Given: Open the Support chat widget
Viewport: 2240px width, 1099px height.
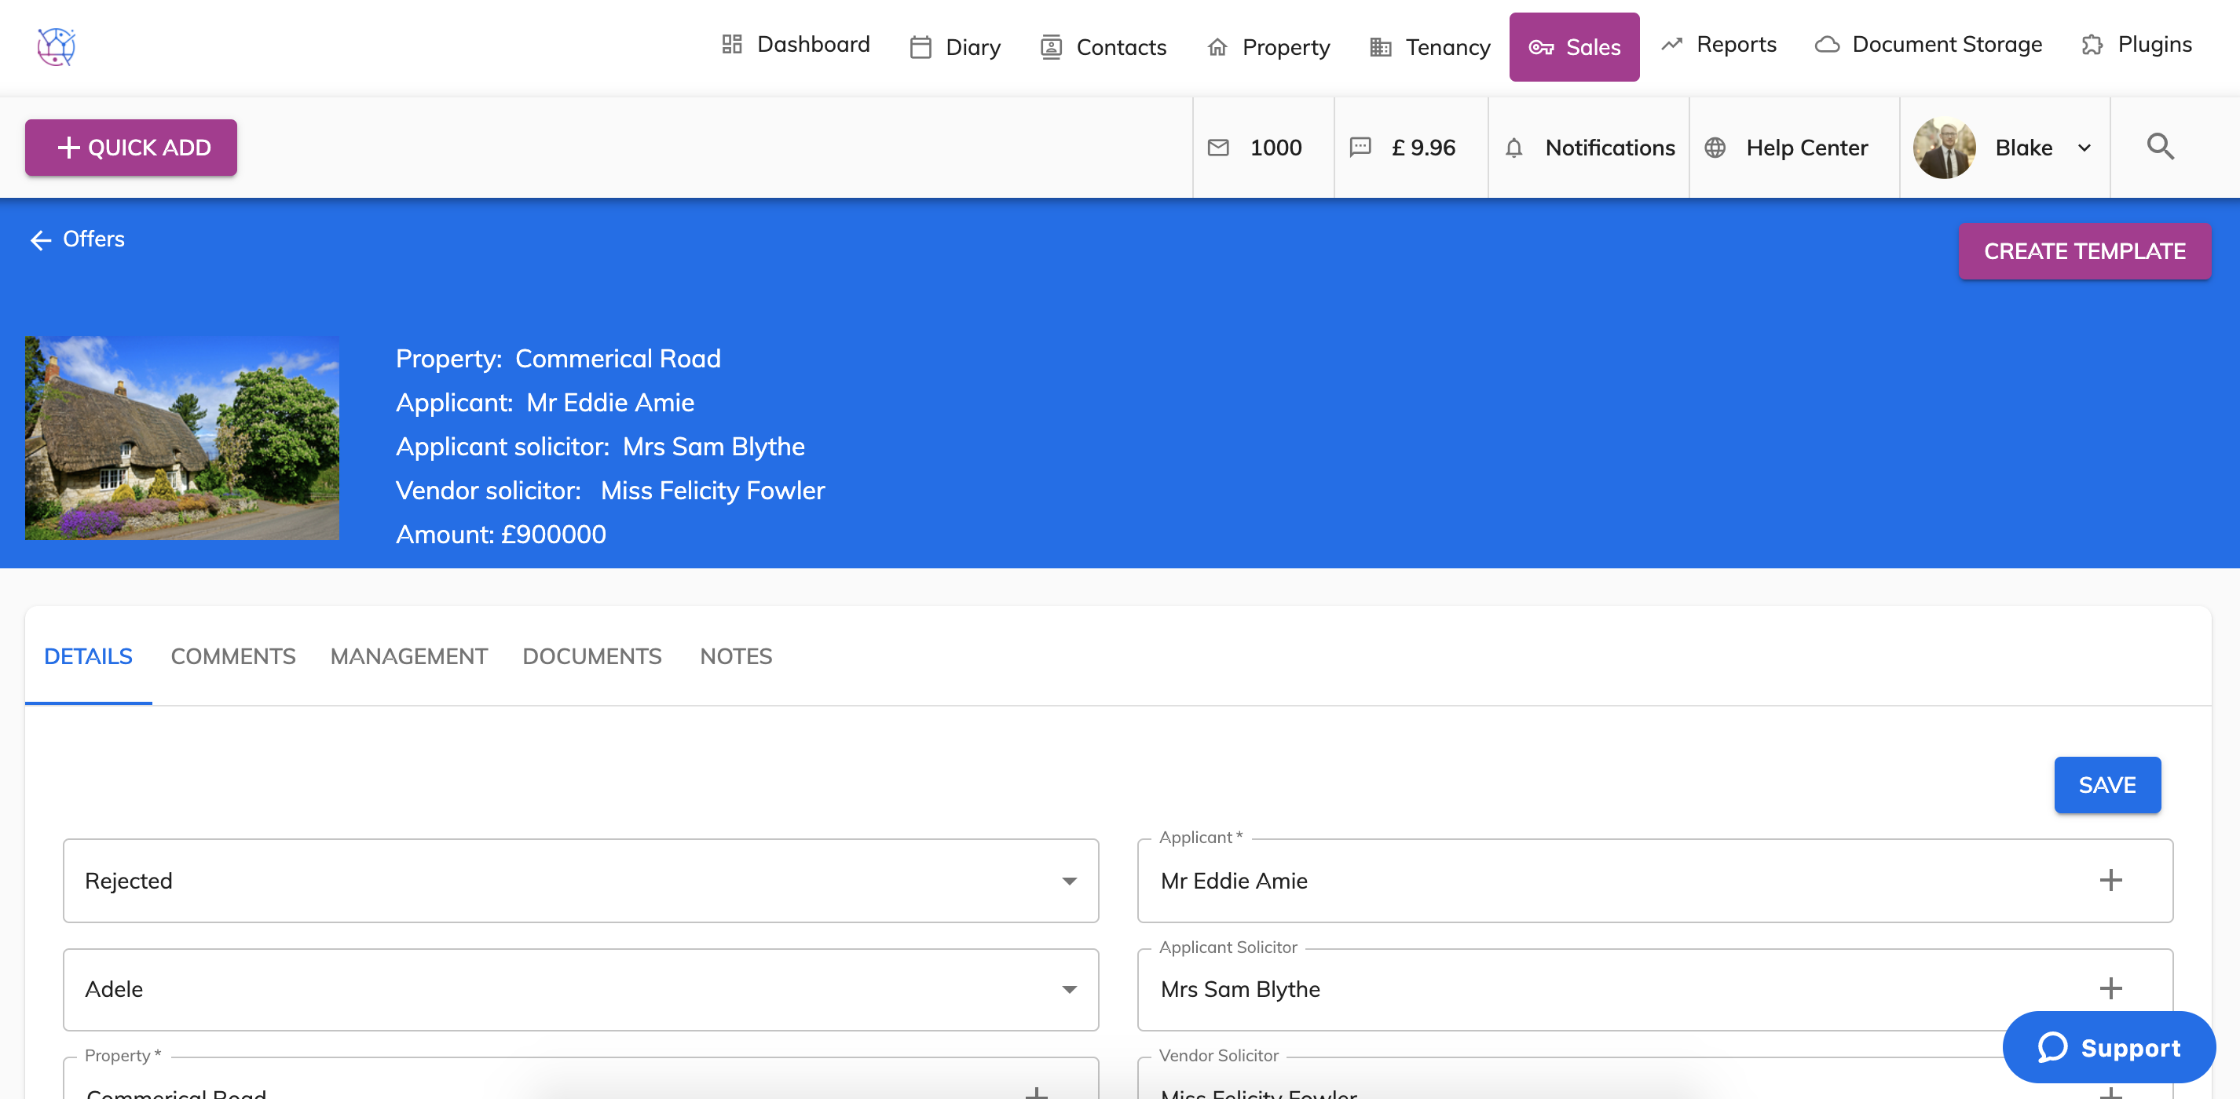Looking at the screenshot, I should 2109,1048.
